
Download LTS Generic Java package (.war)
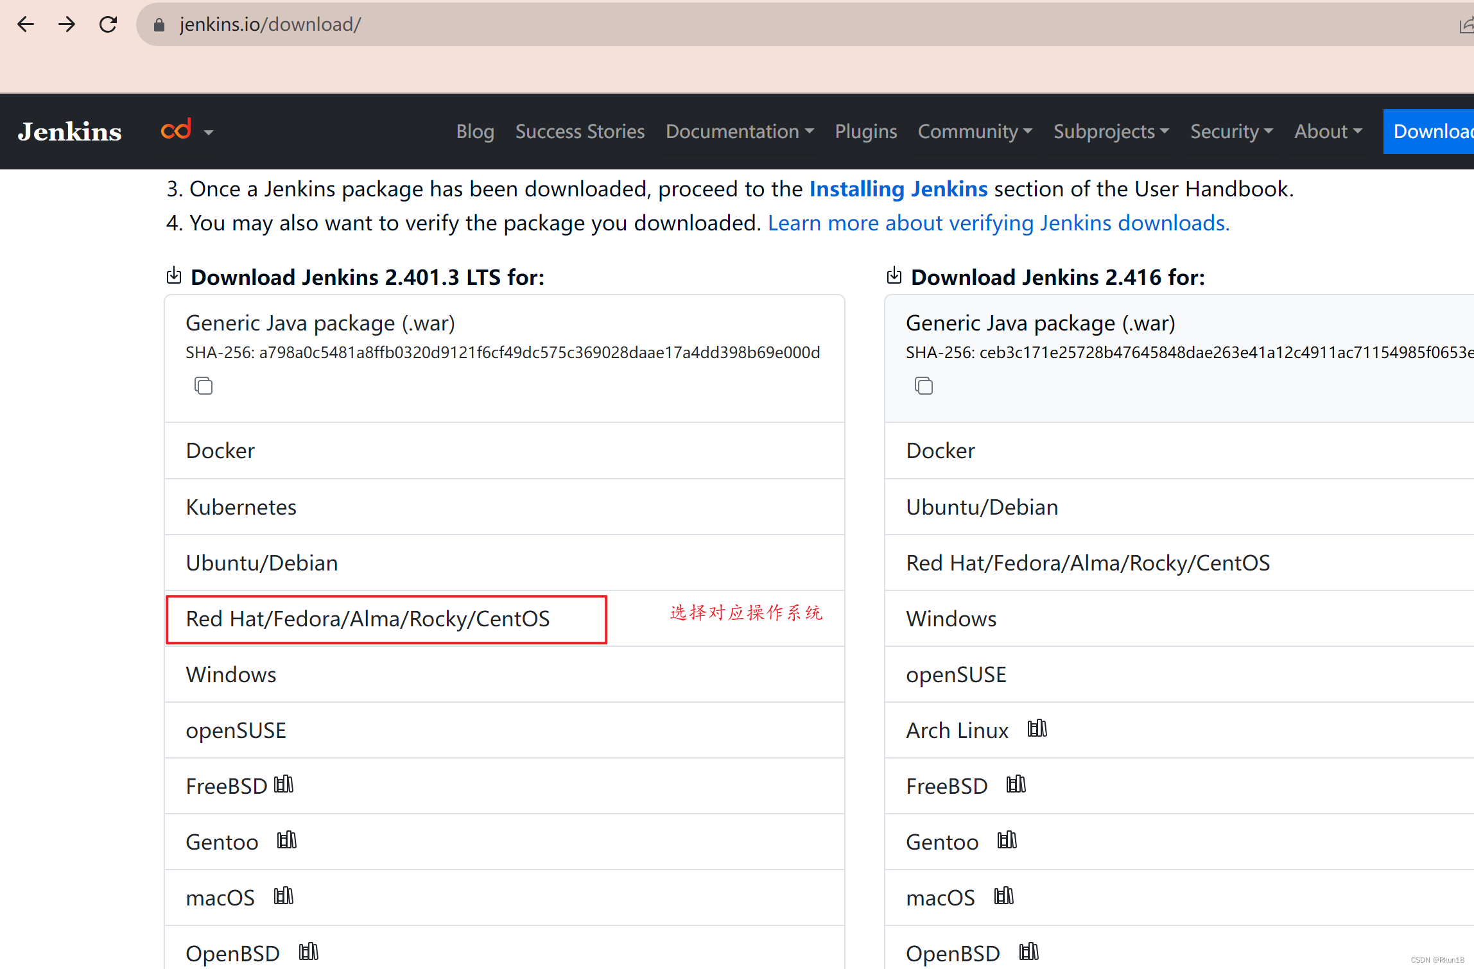[320, 323]
